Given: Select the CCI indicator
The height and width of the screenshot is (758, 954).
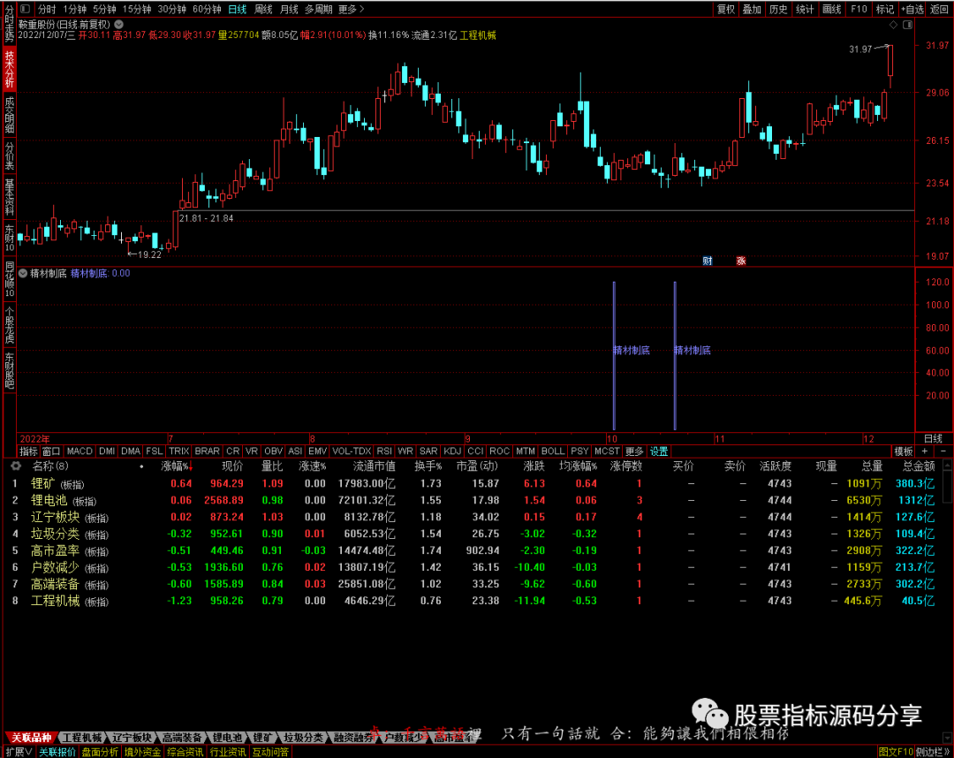Looking at the screenshot, I should [475, 451].
